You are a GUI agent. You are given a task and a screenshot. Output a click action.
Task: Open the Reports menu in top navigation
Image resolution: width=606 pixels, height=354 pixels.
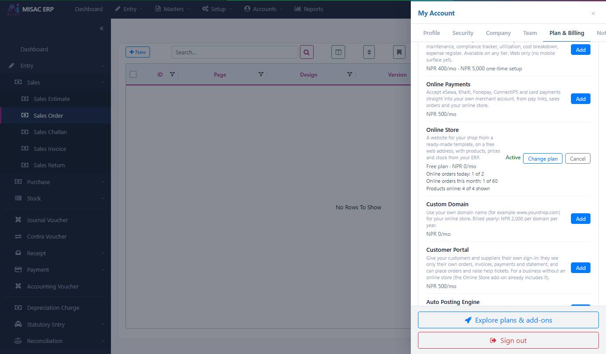tap(309, 9)
